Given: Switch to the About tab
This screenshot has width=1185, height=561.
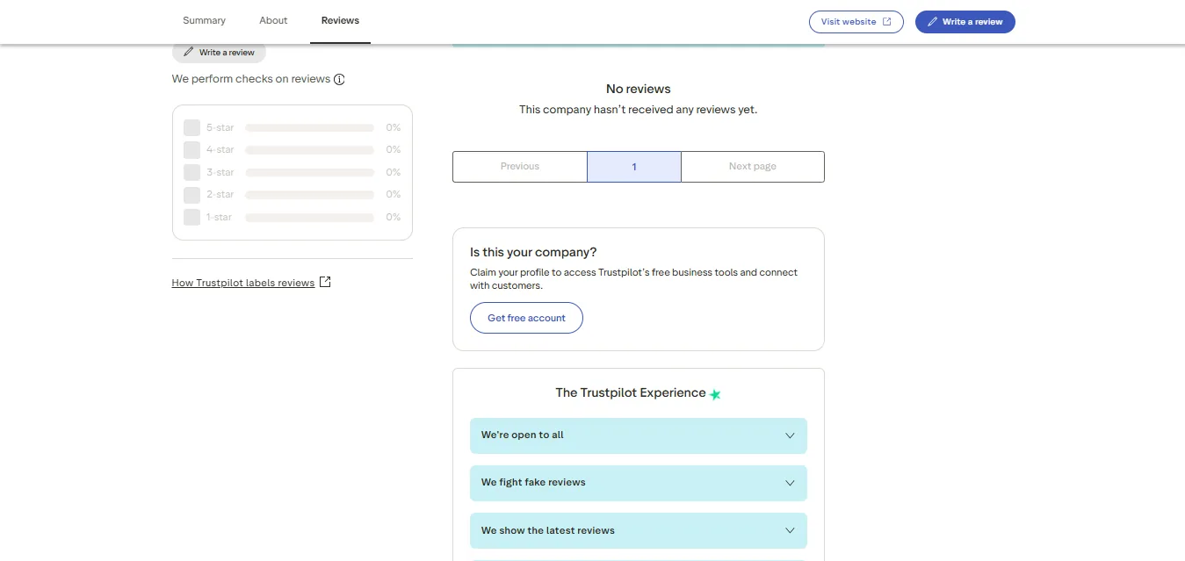Looking at the screenshot, I should click(273, 20).
